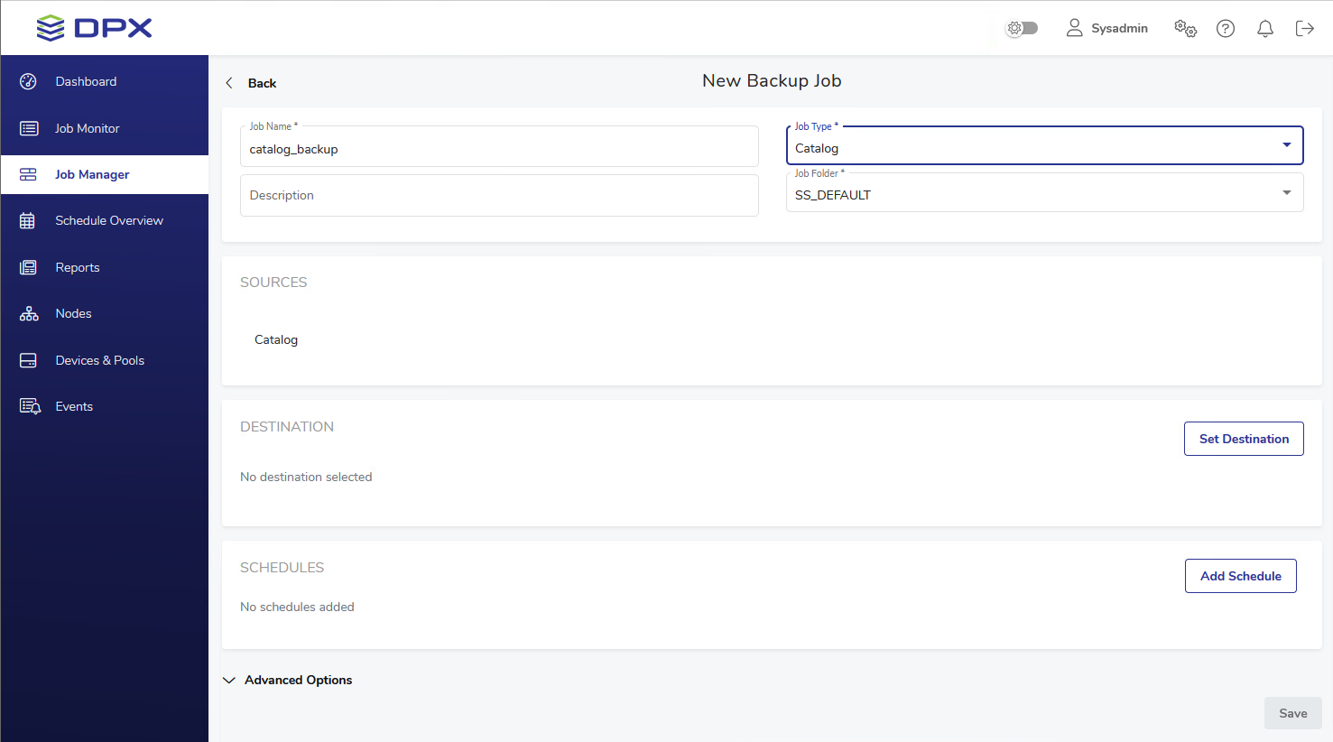Open Job Monitor from the sidebar
Screen dimensions: 1333x742
87,128
